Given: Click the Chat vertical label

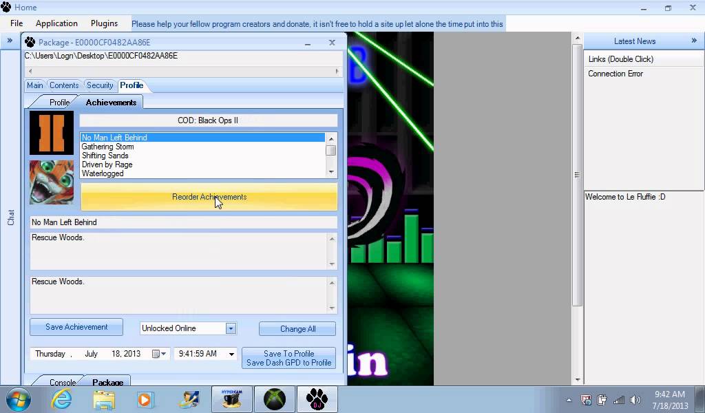Looking at the screenshot, I should (11, 218).
